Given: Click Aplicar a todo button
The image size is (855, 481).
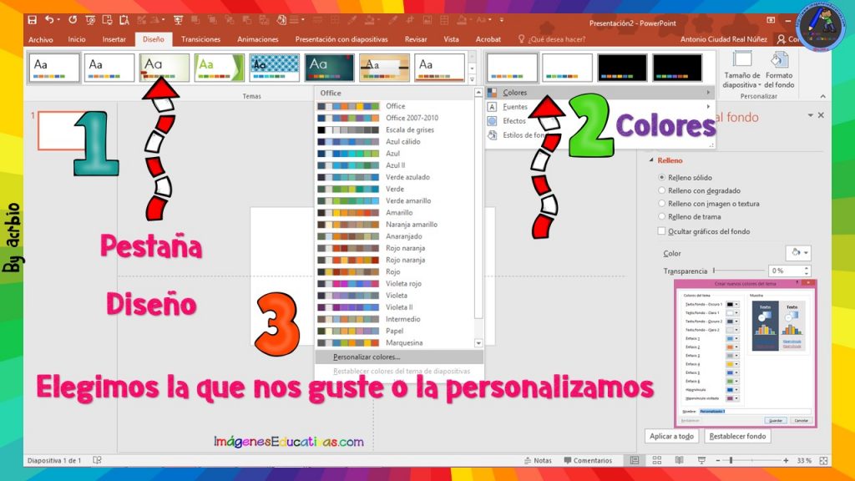Looking at the screenshot, I should click(x=672, y=436).
